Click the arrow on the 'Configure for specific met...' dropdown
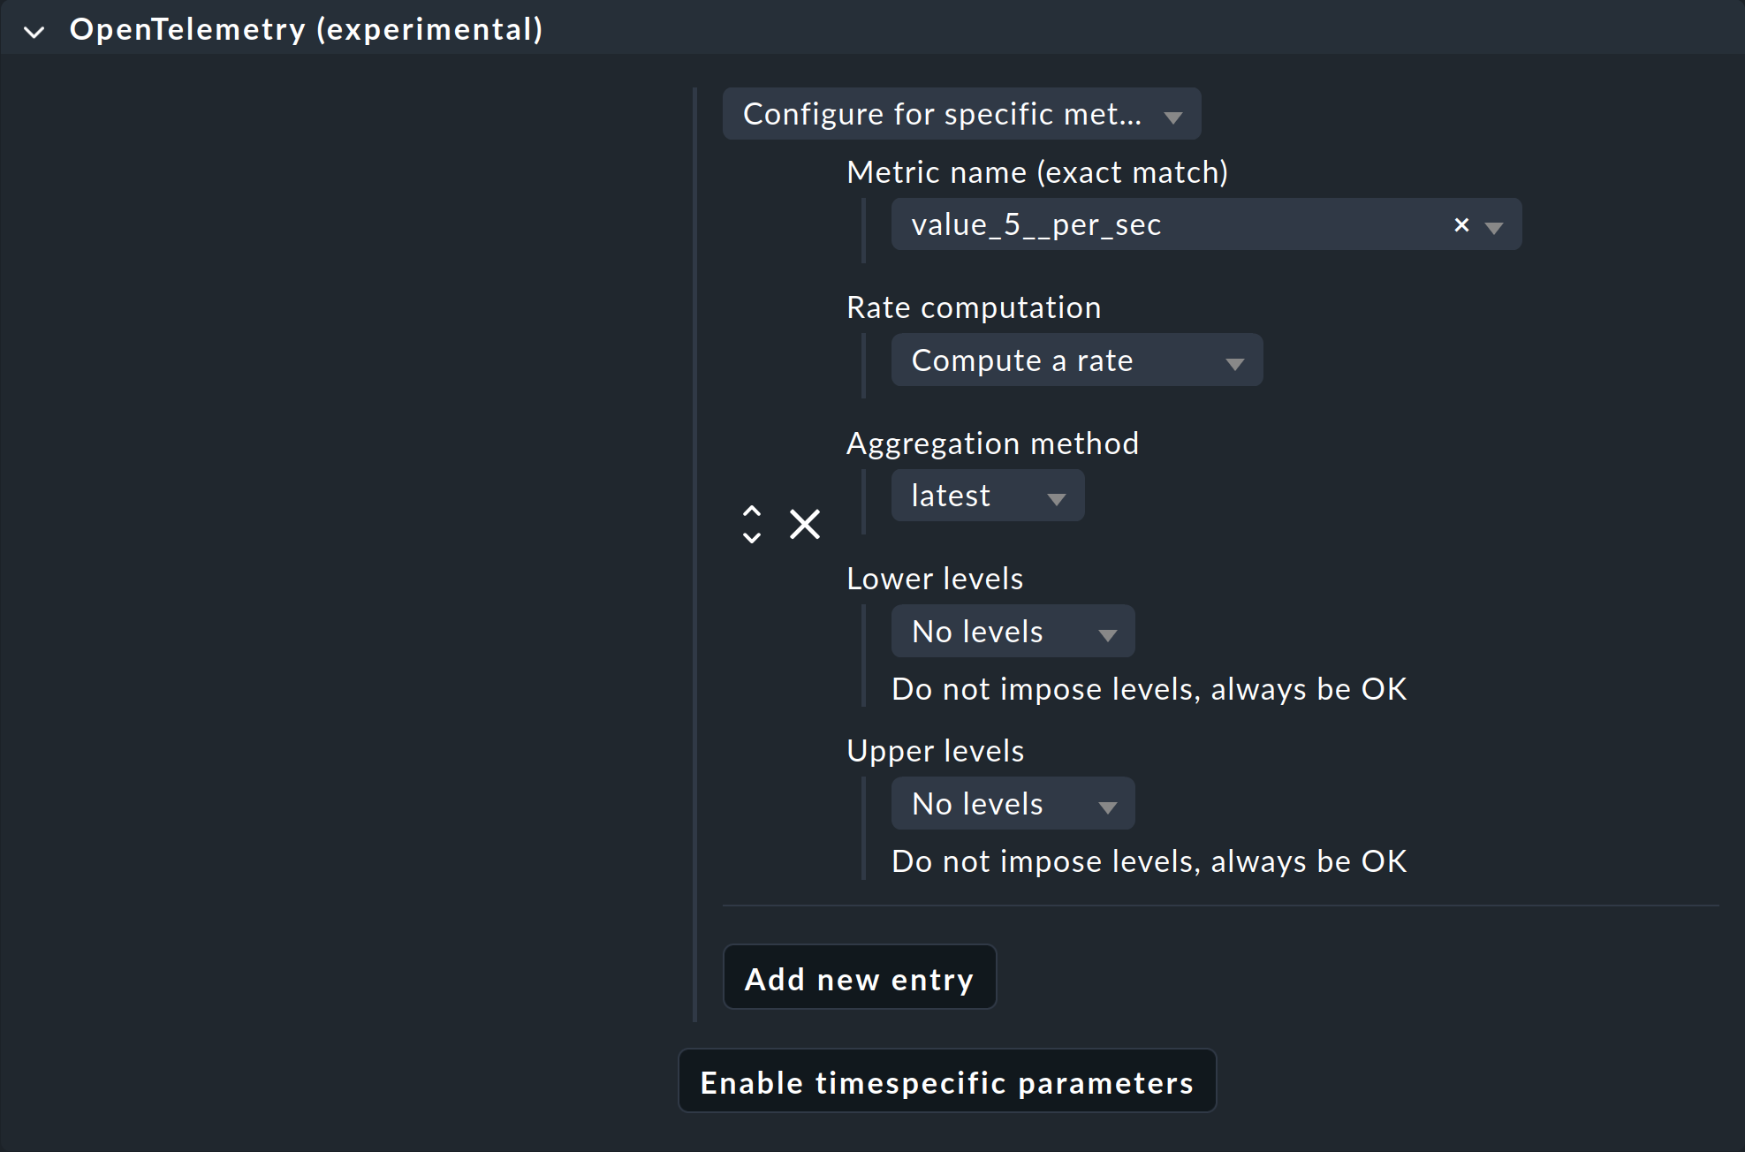 [x=1173, y=117]
